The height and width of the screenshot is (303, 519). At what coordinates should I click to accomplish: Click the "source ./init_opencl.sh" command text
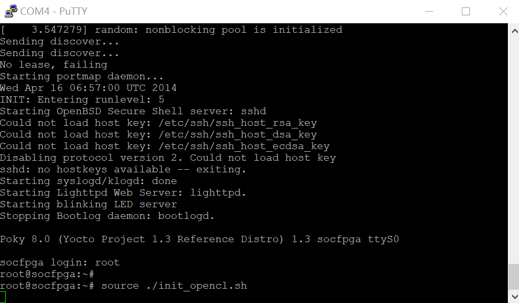pos(174,286)
